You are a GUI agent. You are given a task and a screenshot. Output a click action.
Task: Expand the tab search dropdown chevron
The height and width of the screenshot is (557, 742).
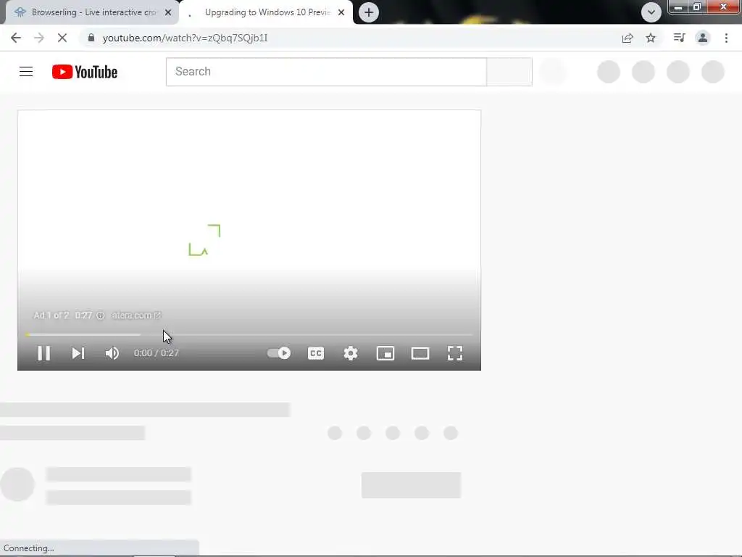coord(651,12)
